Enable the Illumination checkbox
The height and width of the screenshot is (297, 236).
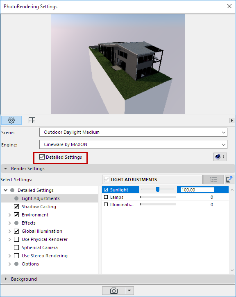click(106, 205)
